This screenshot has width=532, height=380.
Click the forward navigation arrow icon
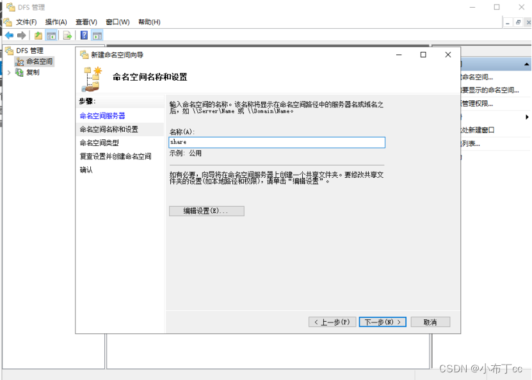[x=22, y=35]
